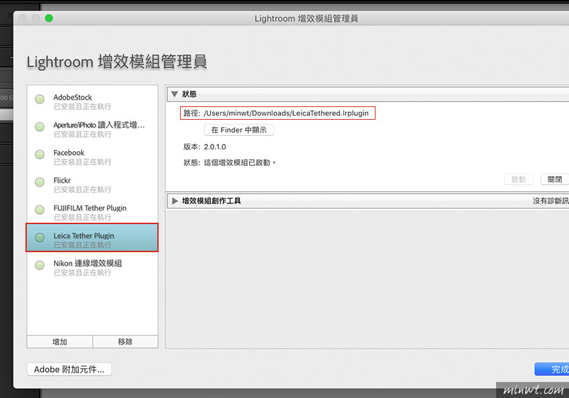Screen dimensions: 569x398
Task: Click the 關閉 button to disable plugin
Action: [554, 179]
